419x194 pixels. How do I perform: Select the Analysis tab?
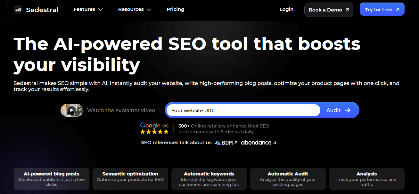pos(367,179)
